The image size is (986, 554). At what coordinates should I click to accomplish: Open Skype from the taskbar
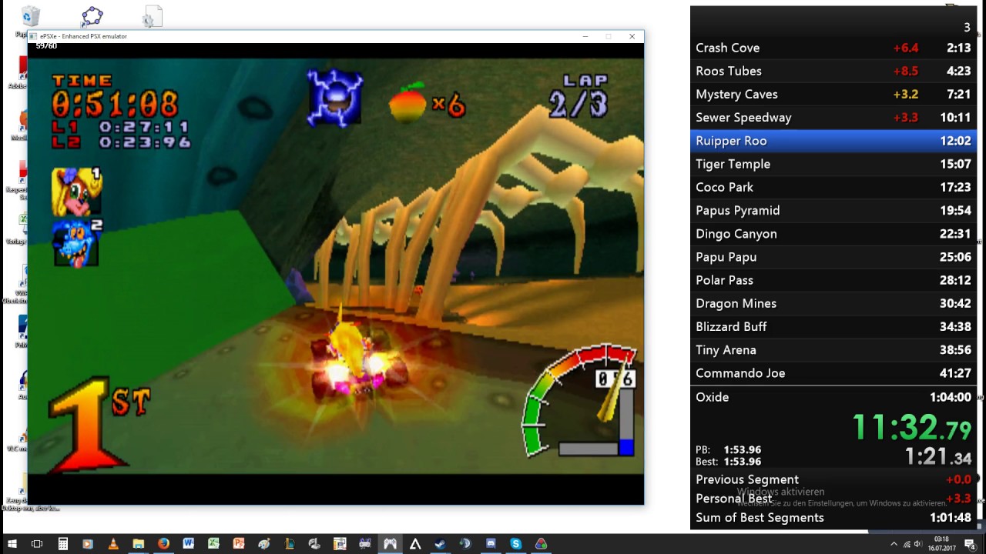tap(515, 544)
